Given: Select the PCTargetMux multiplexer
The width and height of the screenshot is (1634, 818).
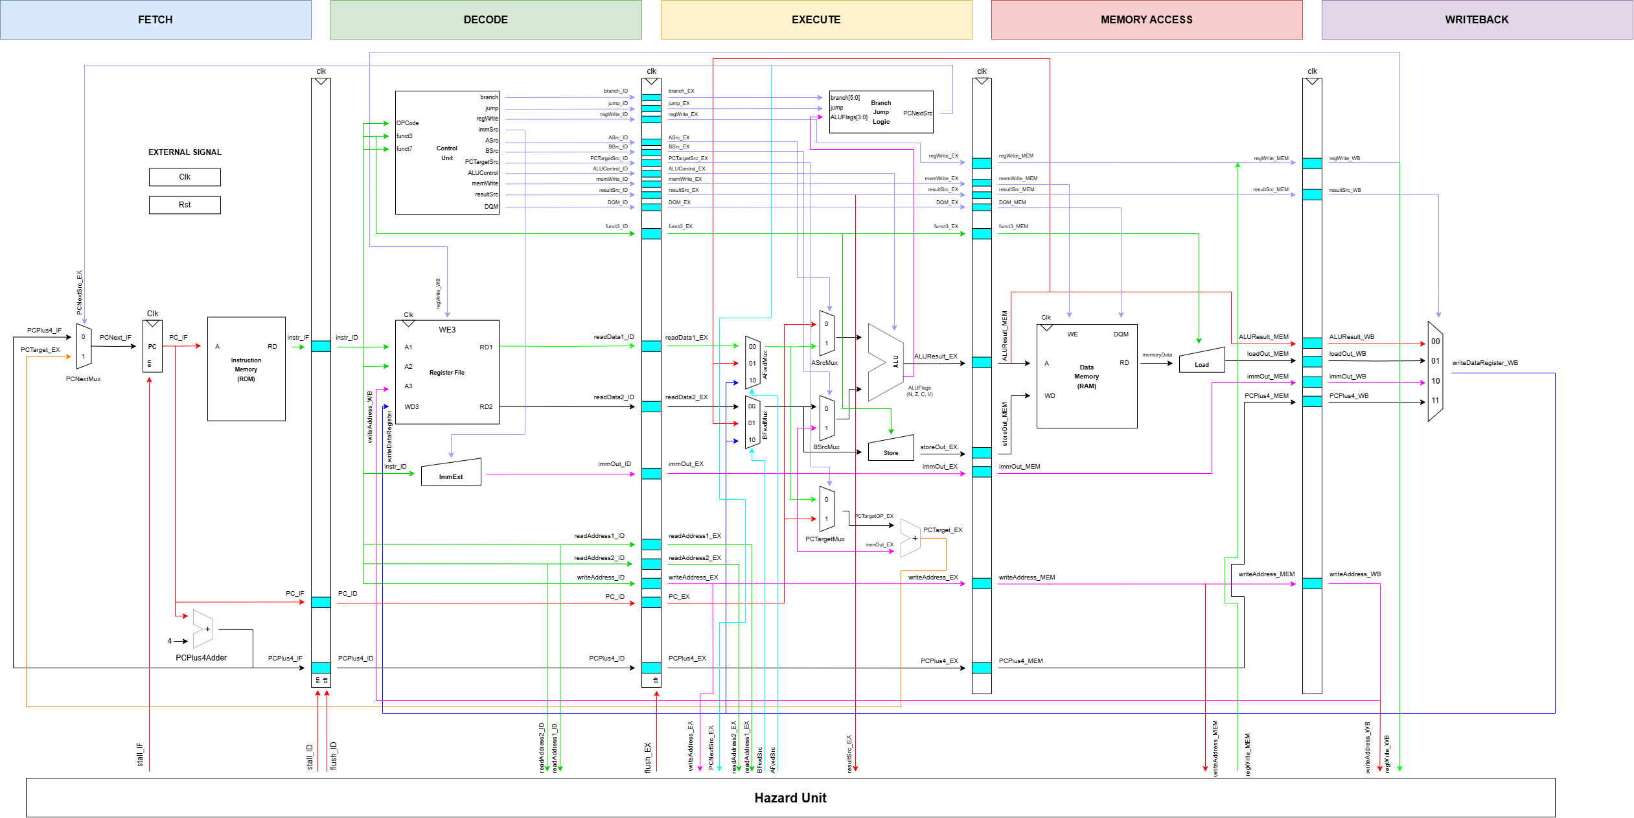Looking at the screenshot, I should tap(827, 509).
